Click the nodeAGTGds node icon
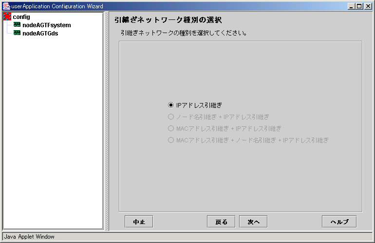 pos(17,33)
